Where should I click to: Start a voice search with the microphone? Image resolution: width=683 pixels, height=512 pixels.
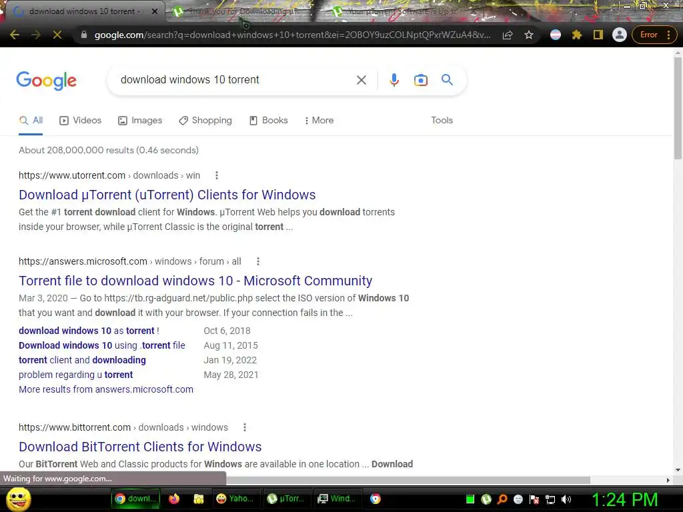point(394,80)
